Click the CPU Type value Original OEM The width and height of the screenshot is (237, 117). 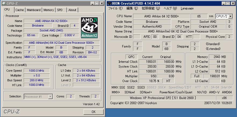208,26
